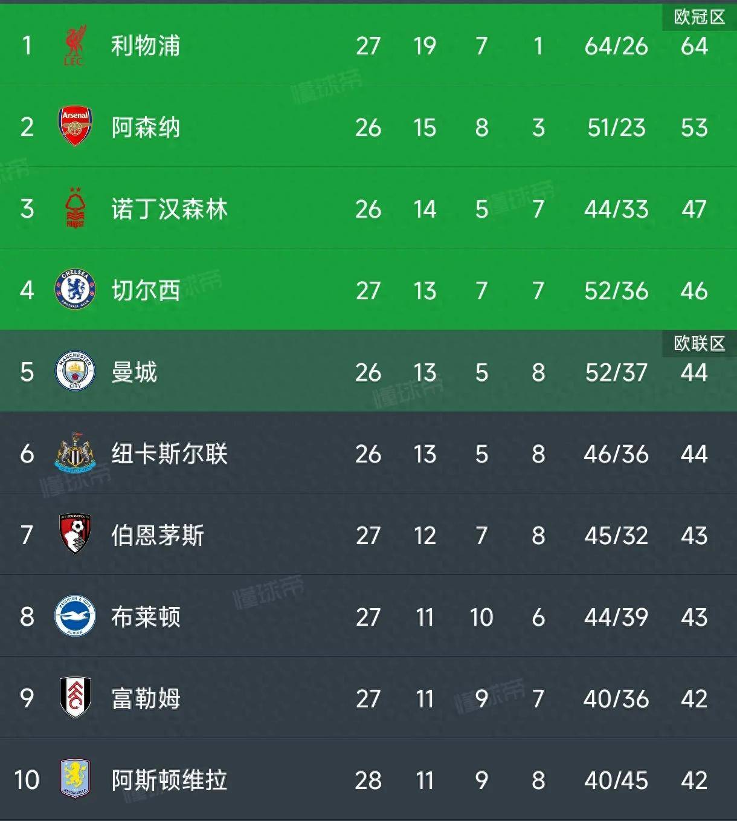
Task: Click rank number 10 in the table
Action: pos(27,780)
